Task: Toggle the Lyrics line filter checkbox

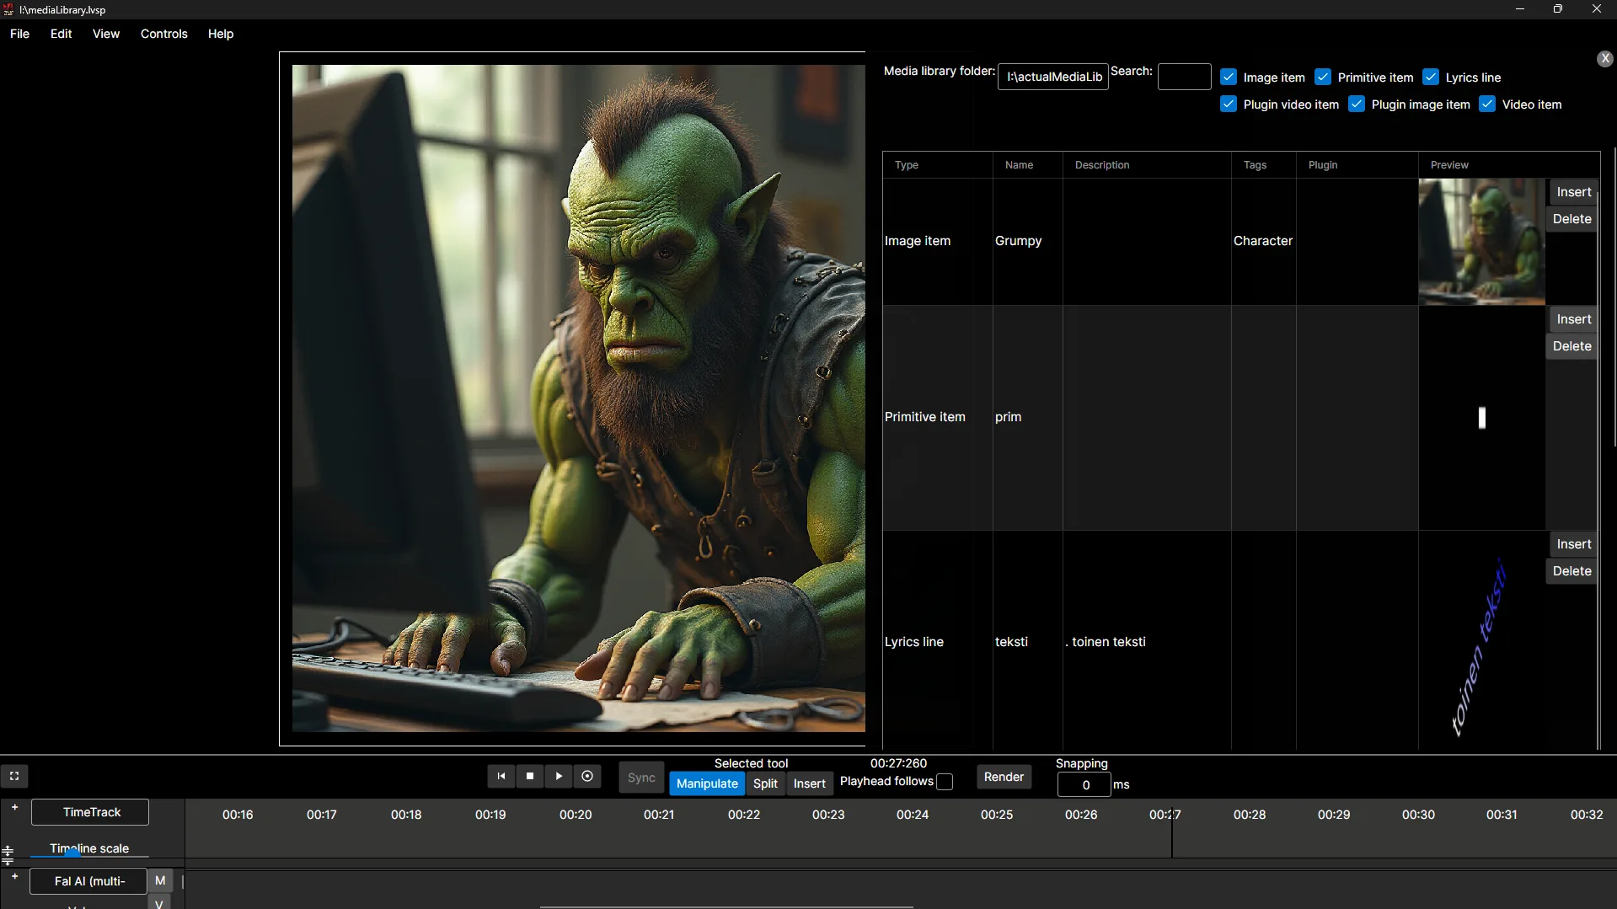Action: pyautogui.click(x=1431, y=77)
